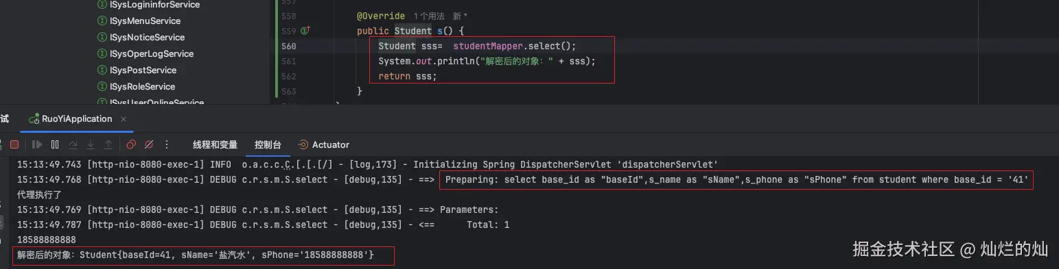Viewport: 1059px width, 269px height.
Task: Click the return sss; statement
Action: coord(408,77)
